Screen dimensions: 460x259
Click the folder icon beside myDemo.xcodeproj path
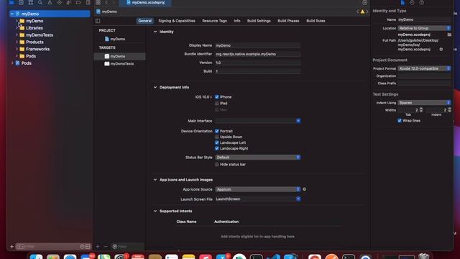pos(449,35)
